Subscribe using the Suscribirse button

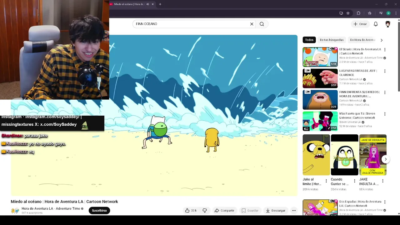click(x=99, y=211)
